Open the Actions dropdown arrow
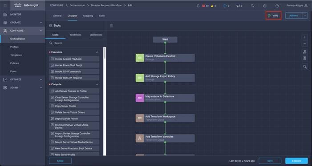Image resolution: width=312 pixels, height=166 pixels. click(x=305, y=16)
